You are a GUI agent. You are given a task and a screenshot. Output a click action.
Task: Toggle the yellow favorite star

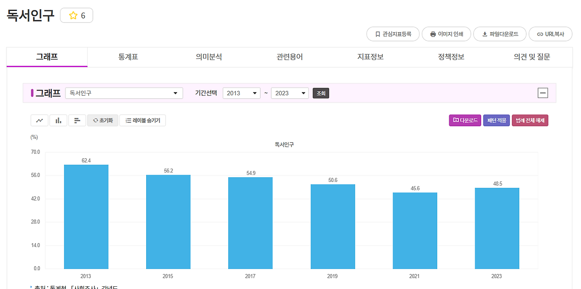tap(73, 15)
